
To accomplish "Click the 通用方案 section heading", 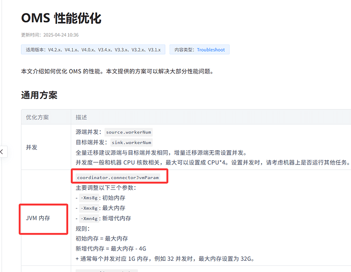I will pyautogui.click(x=39, y=95).
